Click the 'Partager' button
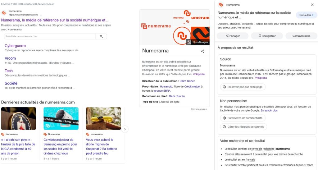This screenshot has height=170, width=318. (x=233, y=36)
